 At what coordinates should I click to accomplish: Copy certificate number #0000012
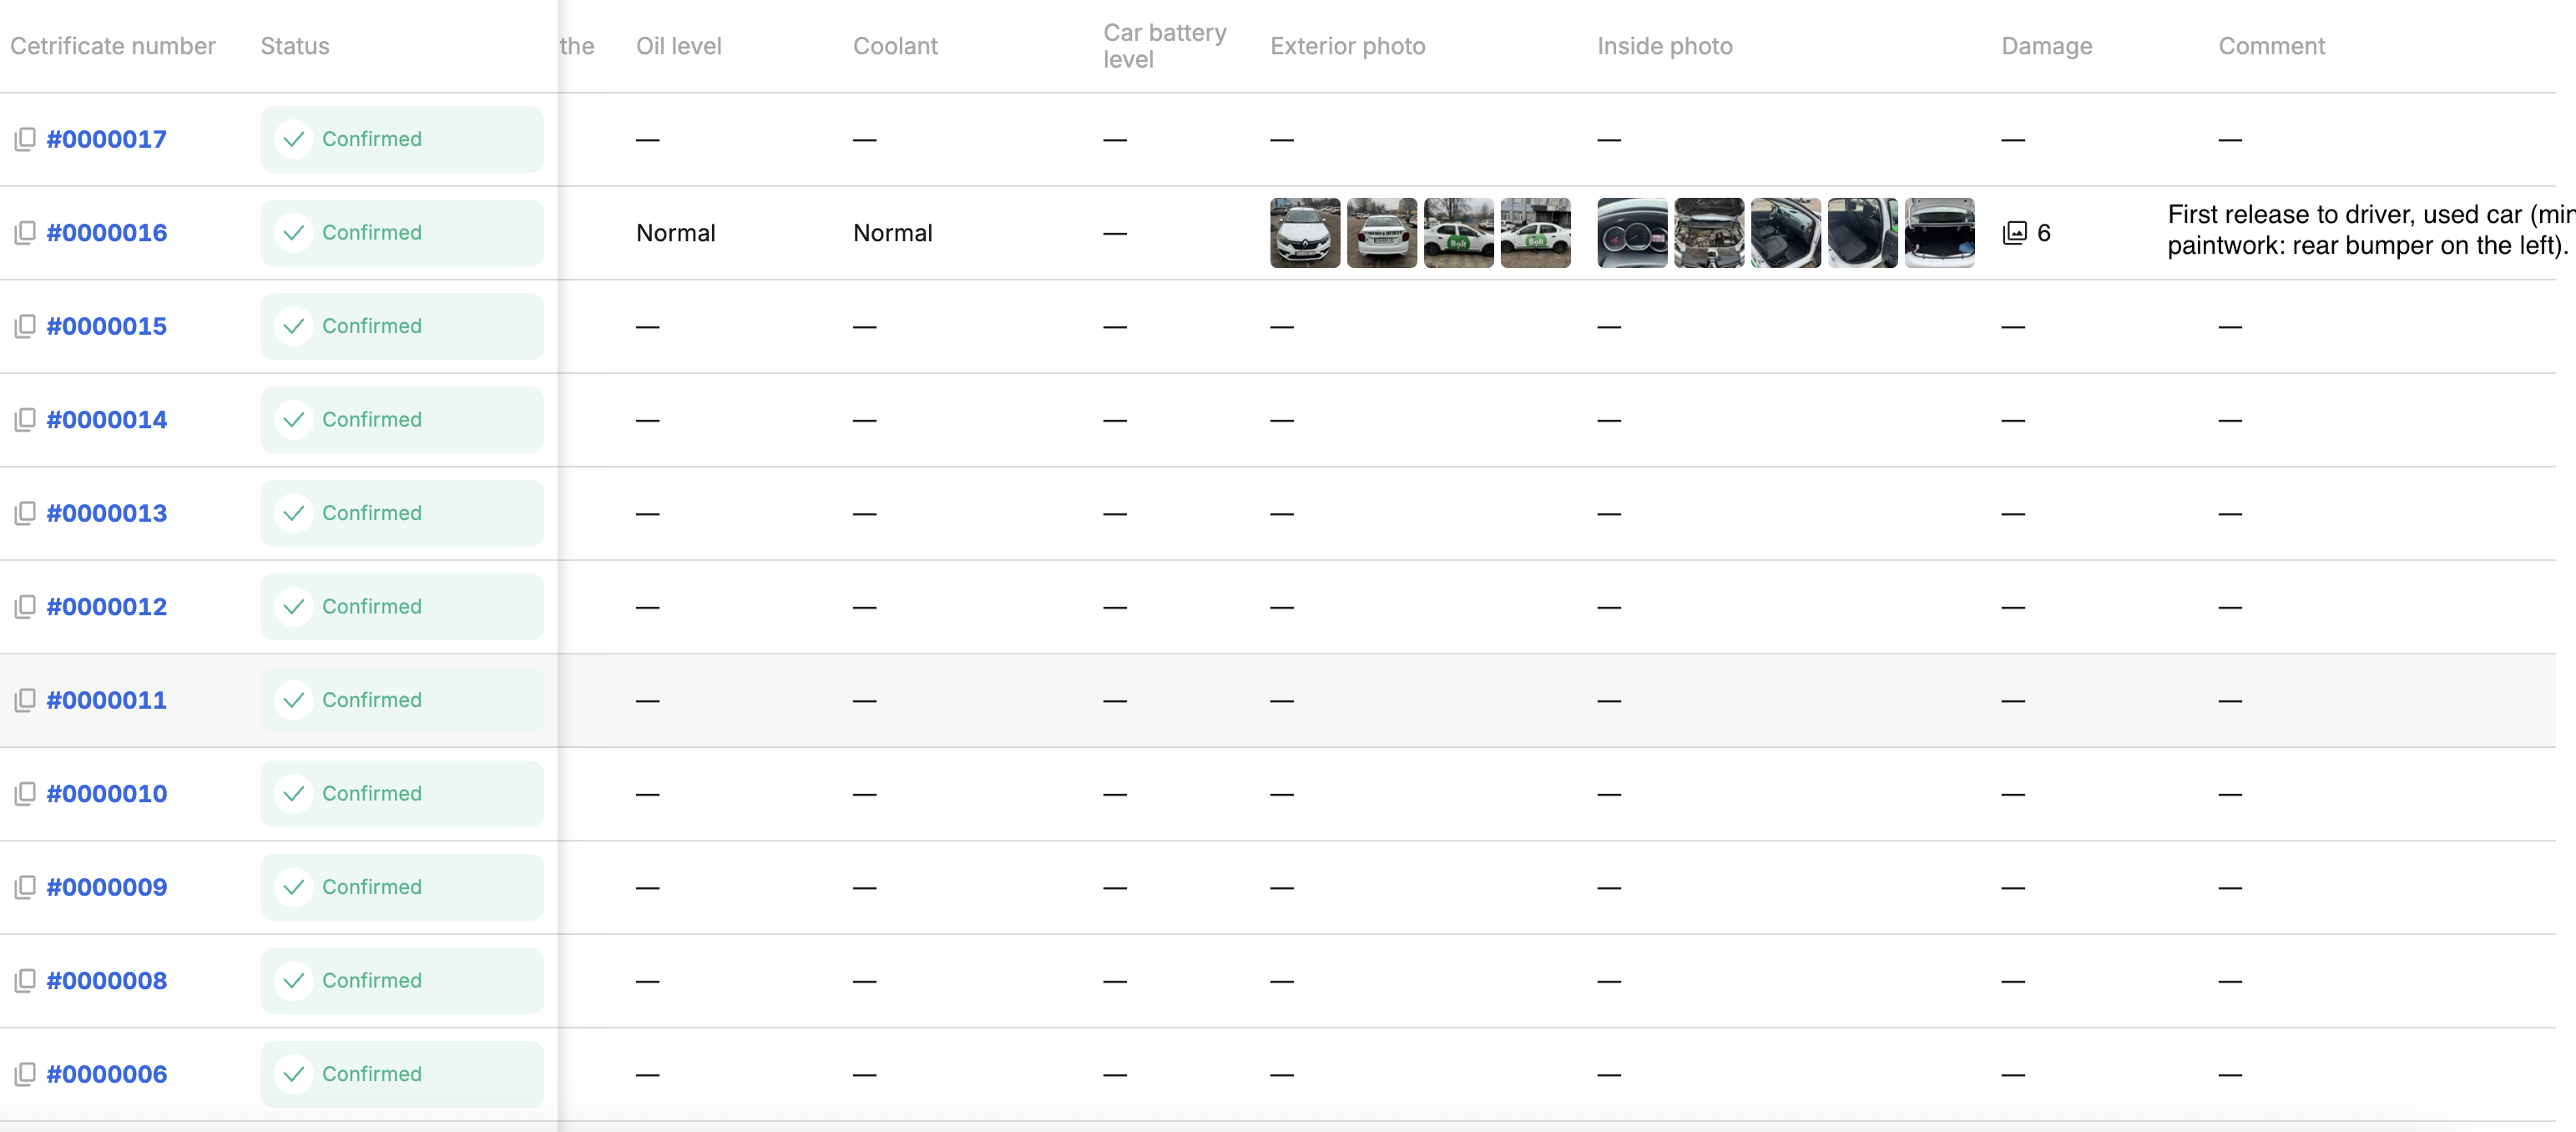click(25, 607)
